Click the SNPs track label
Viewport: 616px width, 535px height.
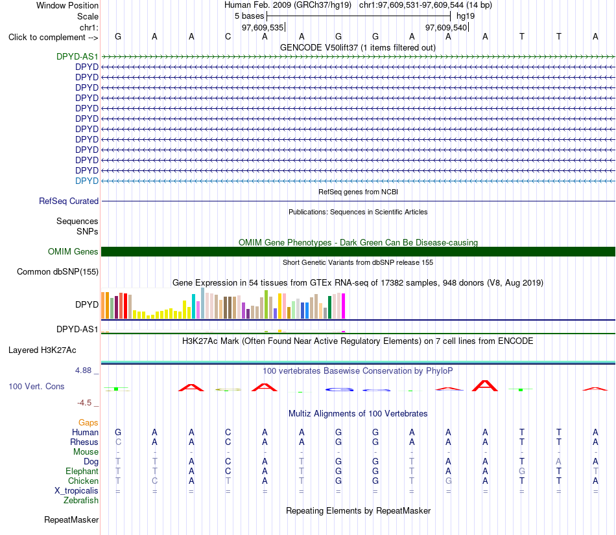[88, 232]
